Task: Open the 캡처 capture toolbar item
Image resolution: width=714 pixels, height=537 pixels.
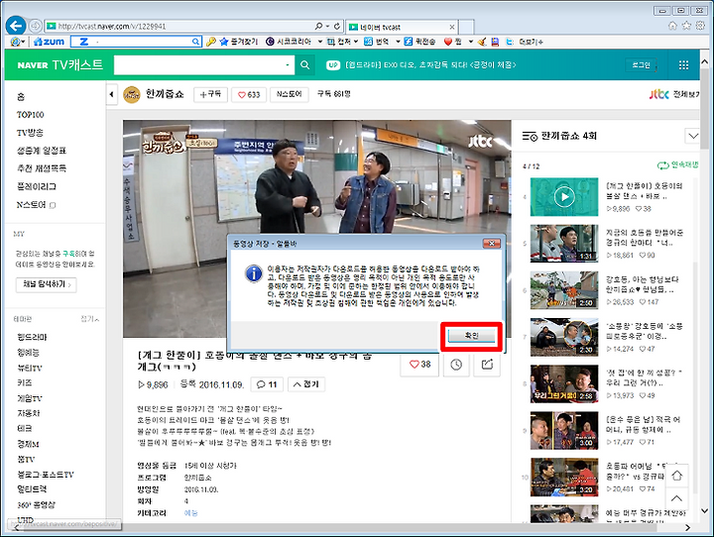Action: 339,42
